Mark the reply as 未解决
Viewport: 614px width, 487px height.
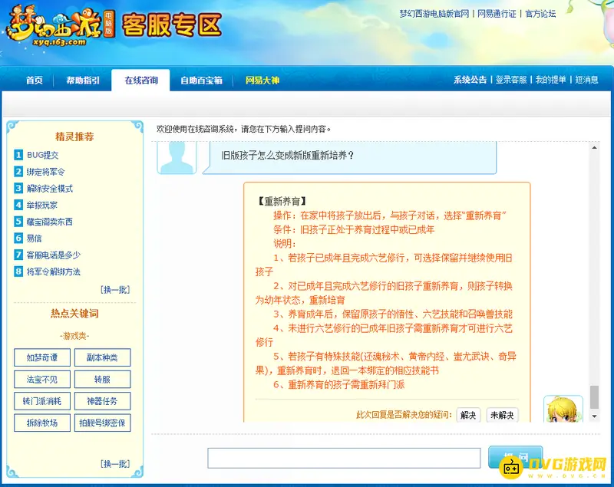(503, 415)
